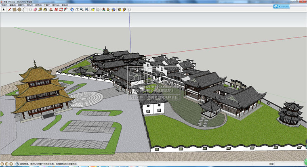Viewport: 307px width, 167px height.
Task: Select the Circle tool
Action: (19, 10)
